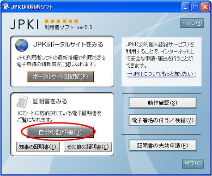The height and width of the screenshot is (176, 212).
Task: Click the JPKI利用者ソフトの最新情報 description line
Action: tap(61, 58)
